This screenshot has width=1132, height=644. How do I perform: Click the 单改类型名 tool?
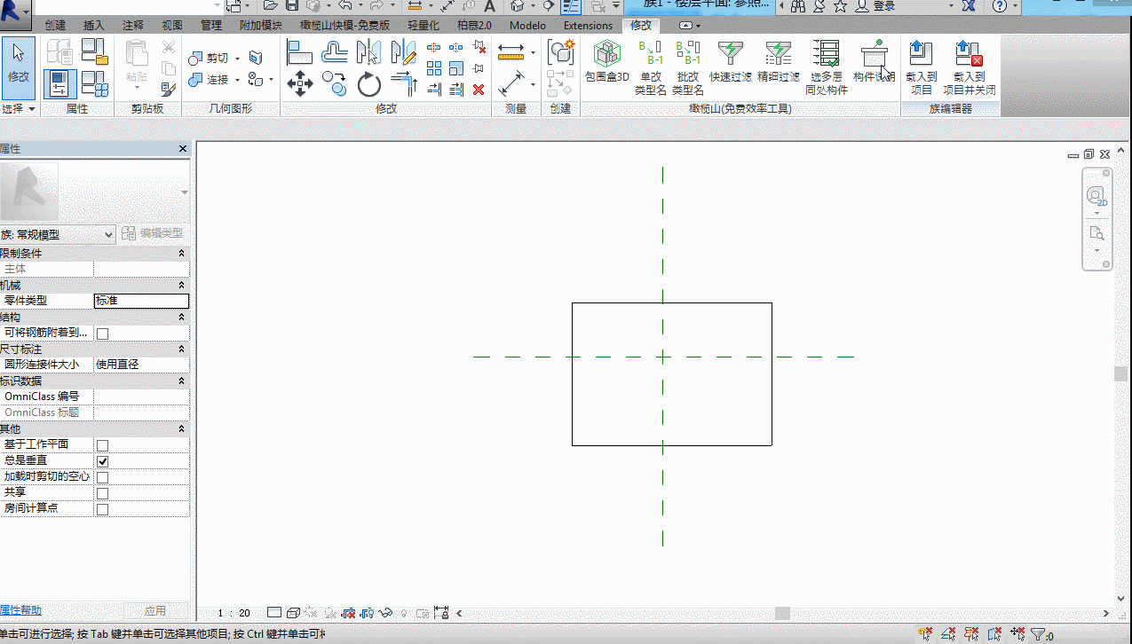pyautogui.click(x=650, y=68)
